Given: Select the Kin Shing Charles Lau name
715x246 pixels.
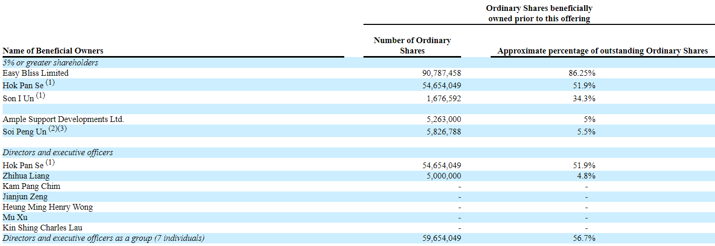Looking at the screenshot, I should click(x=43, y=228).
